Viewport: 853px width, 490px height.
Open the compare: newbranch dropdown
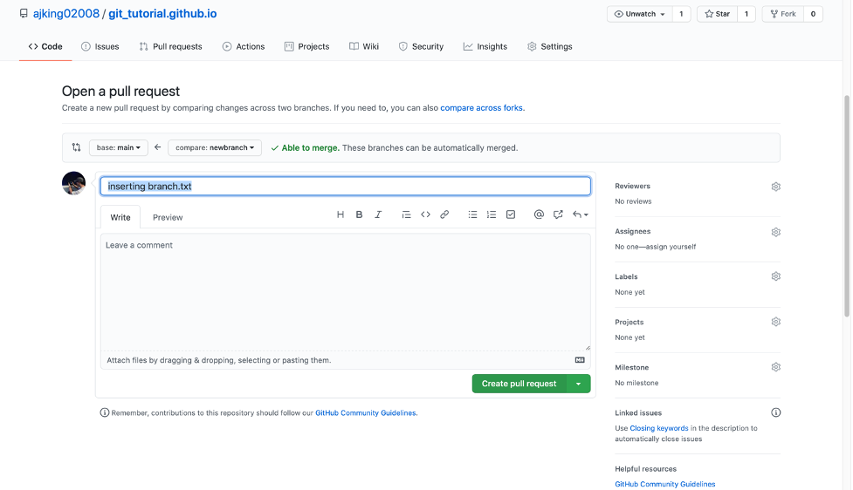[215, 148]
